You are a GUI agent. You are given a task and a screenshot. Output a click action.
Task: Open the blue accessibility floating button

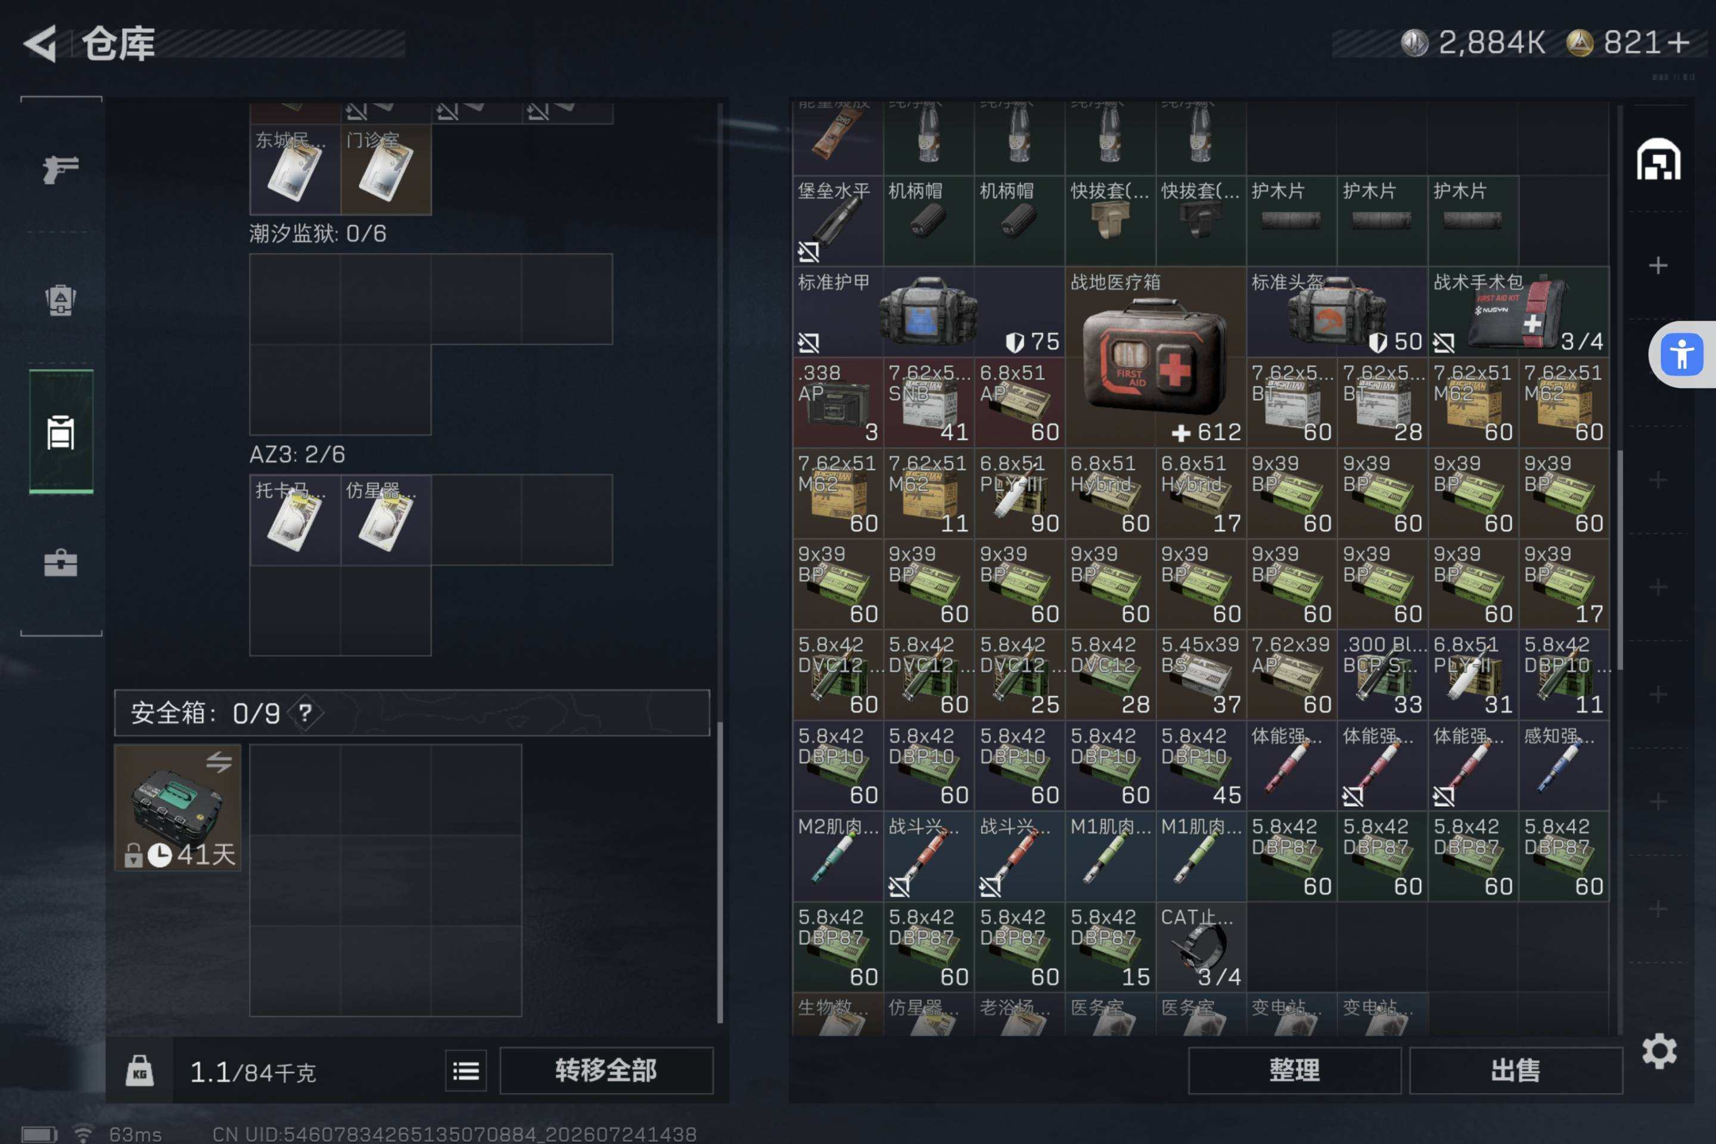1681,355
